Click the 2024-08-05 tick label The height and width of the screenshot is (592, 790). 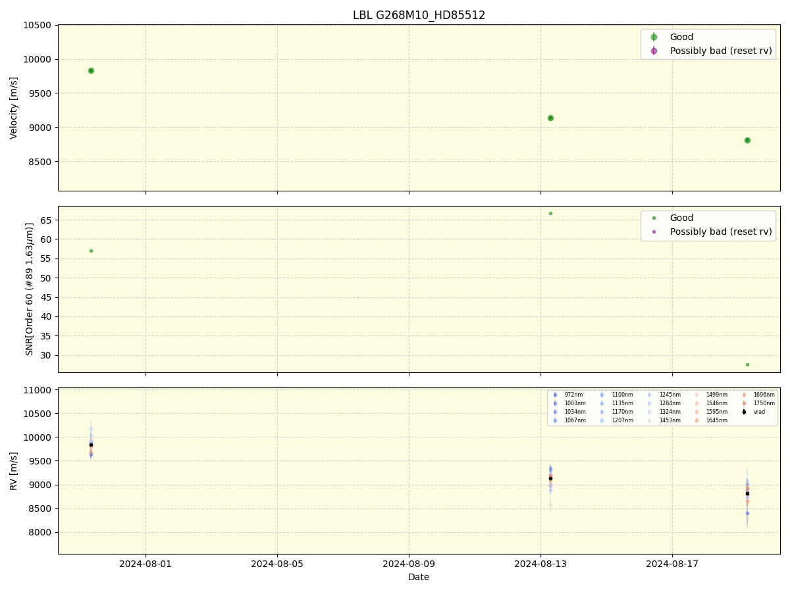click(x=277, y=564)
